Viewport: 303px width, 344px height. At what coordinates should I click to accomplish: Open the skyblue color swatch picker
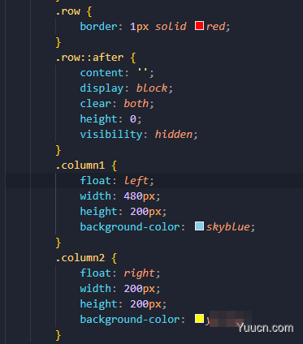(x=199, y=226)
